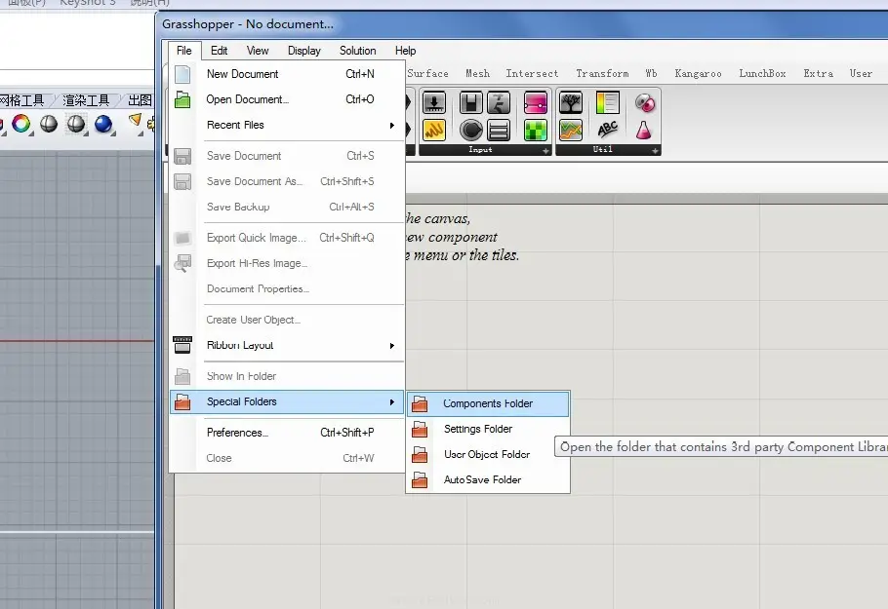888x609 pixels.
Task: Pick the round Control Knob icon
Action: (470, 130)
